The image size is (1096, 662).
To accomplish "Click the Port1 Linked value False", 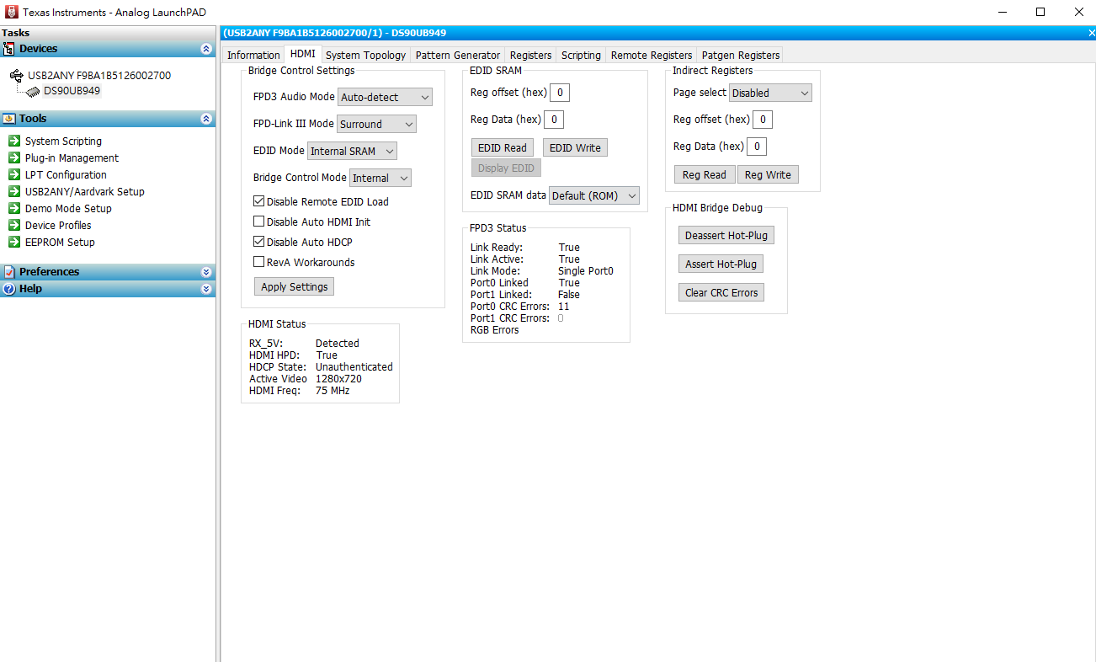I will tap(569, 295).
